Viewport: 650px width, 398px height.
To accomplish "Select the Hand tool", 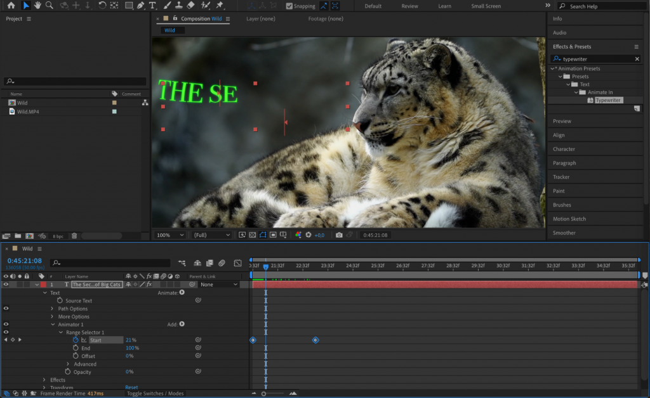I will (x=38, y=6).
